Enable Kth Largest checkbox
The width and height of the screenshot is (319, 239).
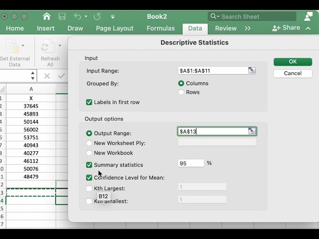89,188
